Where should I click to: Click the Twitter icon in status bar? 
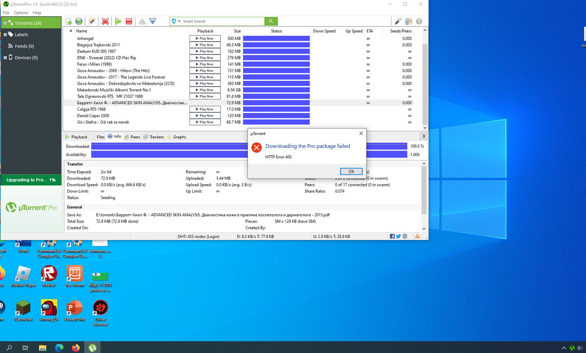point(398,236)
